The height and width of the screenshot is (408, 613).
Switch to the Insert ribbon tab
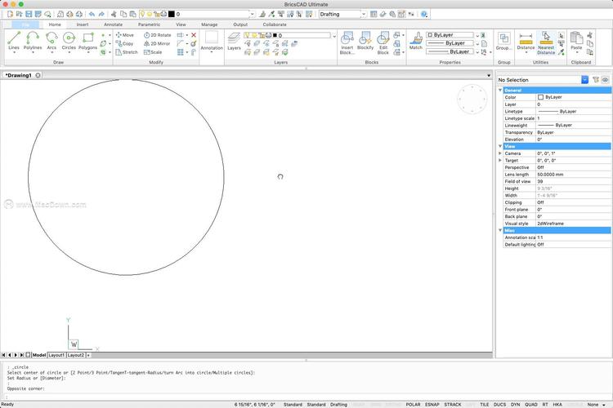83,24
